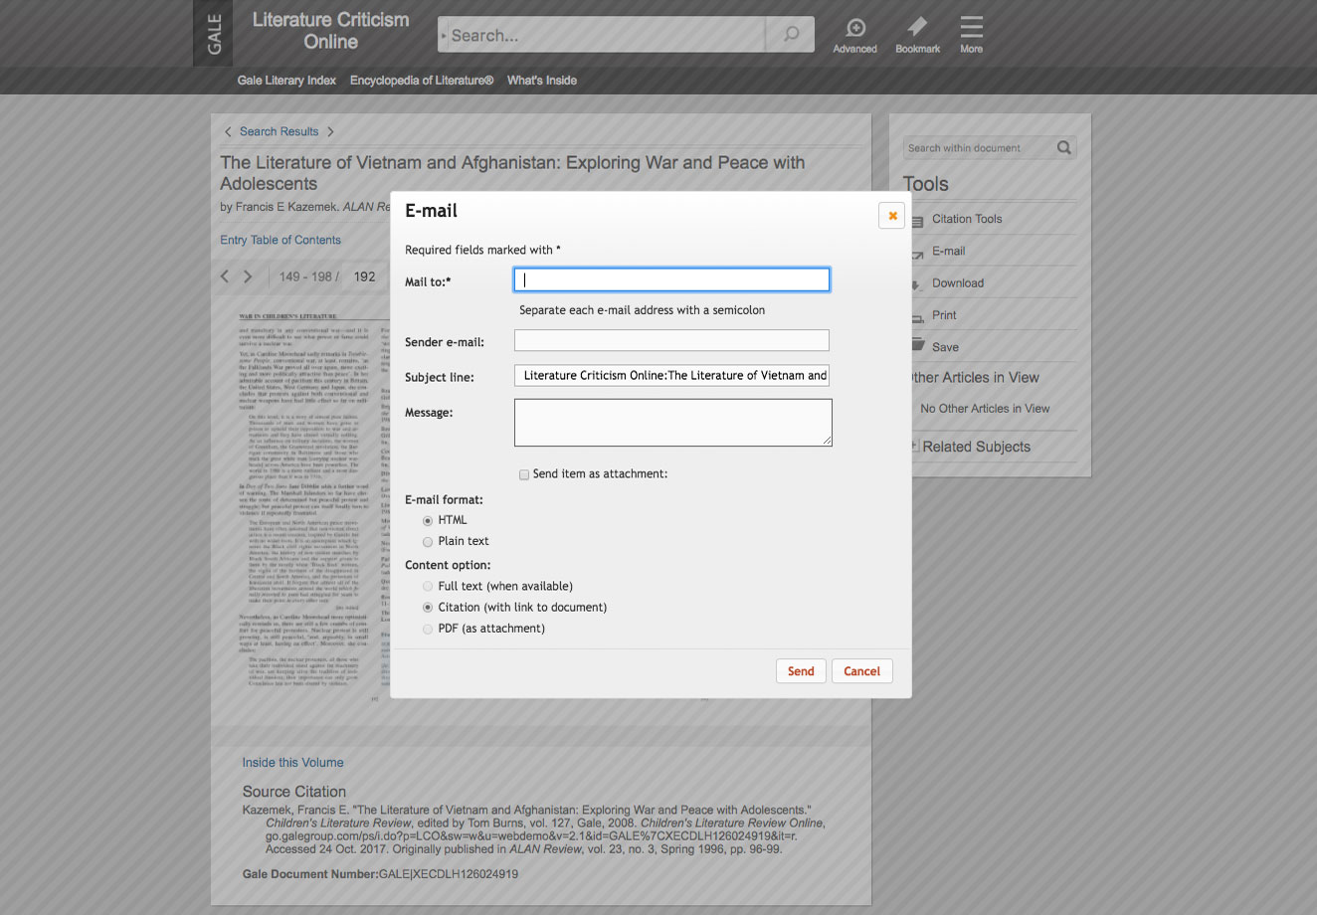Close the E-mail dialog with the X button

point(892,215)
